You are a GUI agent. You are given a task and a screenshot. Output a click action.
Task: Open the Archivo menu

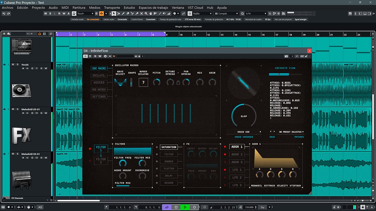point(8,8)
